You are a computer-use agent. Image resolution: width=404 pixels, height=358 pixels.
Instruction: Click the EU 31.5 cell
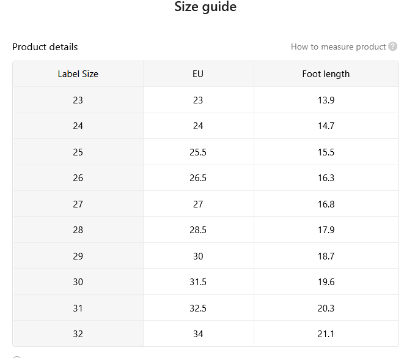coord(198,282)
